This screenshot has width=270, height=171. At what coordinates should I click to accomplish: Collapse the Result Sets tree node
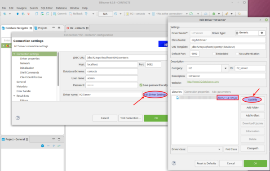pyautogui.click(x=14, y=96)
